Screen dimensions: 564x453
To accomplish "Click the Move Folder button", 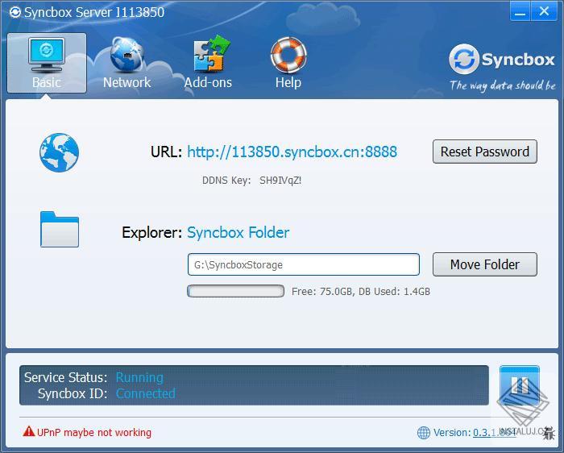I will (485, 264).
